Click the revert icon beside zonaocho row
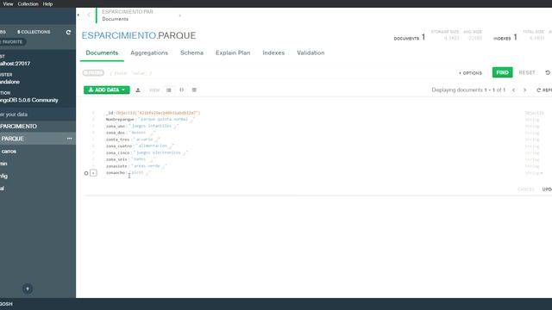 86,173
